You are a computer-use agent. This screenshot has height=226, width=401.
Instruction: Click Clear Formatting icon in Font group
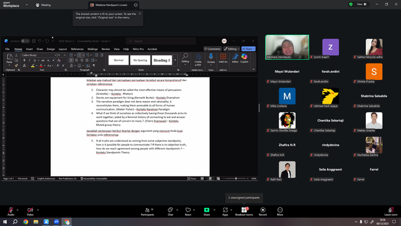(59, 60)
